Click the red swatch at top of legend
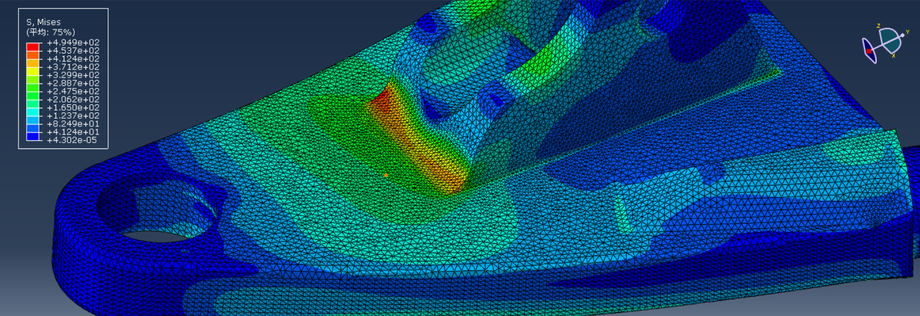 (33, 47)
